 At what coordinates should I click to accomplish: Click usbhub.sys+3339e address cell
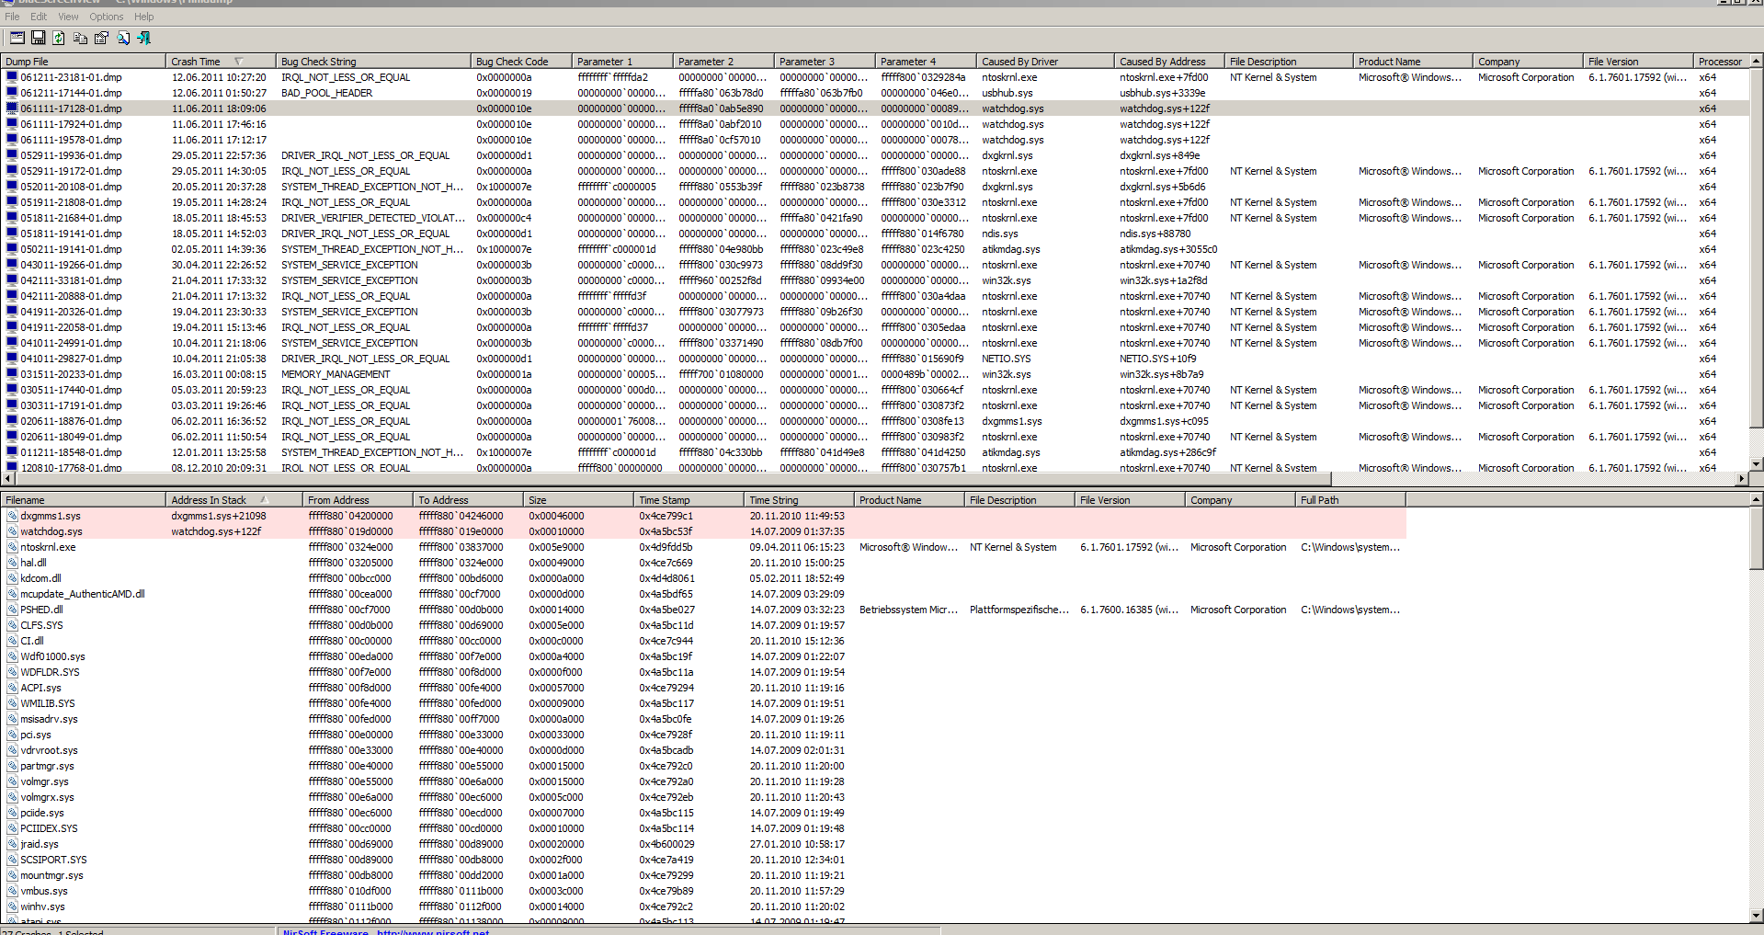(1162, 93)
